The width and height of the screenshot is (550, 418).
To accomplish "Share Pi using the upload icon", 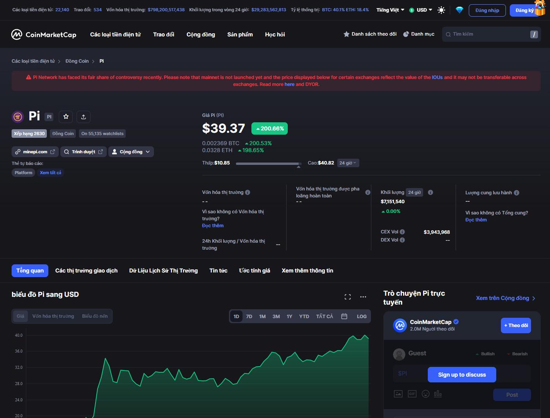I will tap(84, 116).
